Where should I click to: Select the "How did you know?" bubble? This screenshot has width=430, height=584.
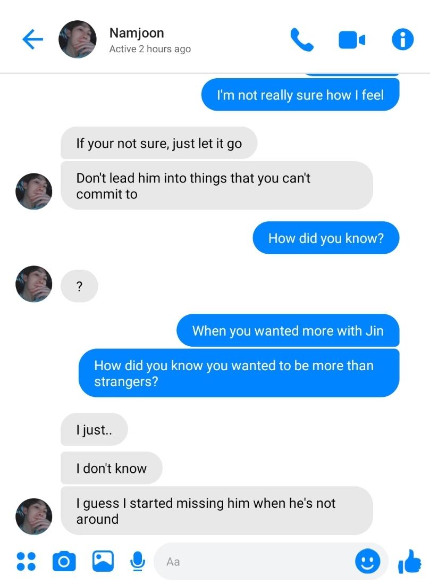tap(326, 238)
